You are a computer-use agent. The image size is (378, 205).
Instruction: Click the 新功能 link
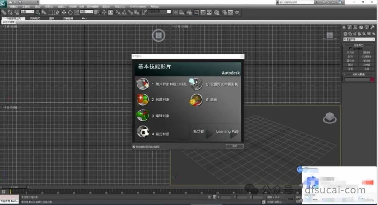(199, 131)
